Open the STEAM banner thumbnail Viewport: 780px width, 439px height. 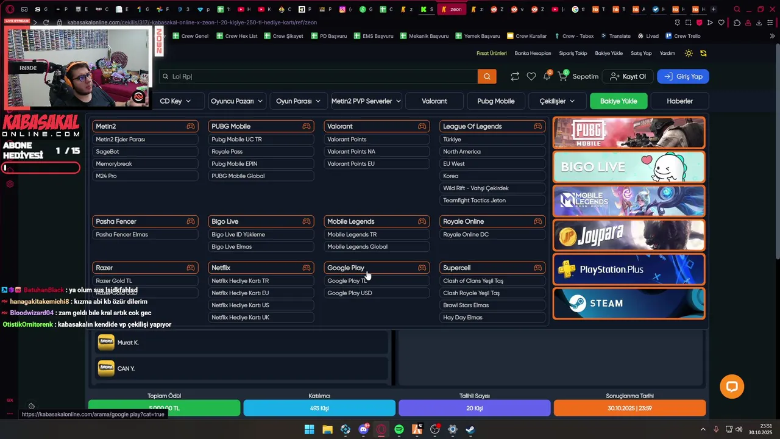pos(629,303)
